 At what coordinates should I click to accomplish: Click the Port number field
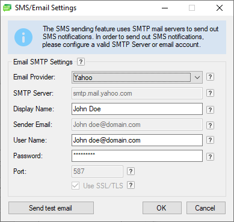[x=97, y=171]
